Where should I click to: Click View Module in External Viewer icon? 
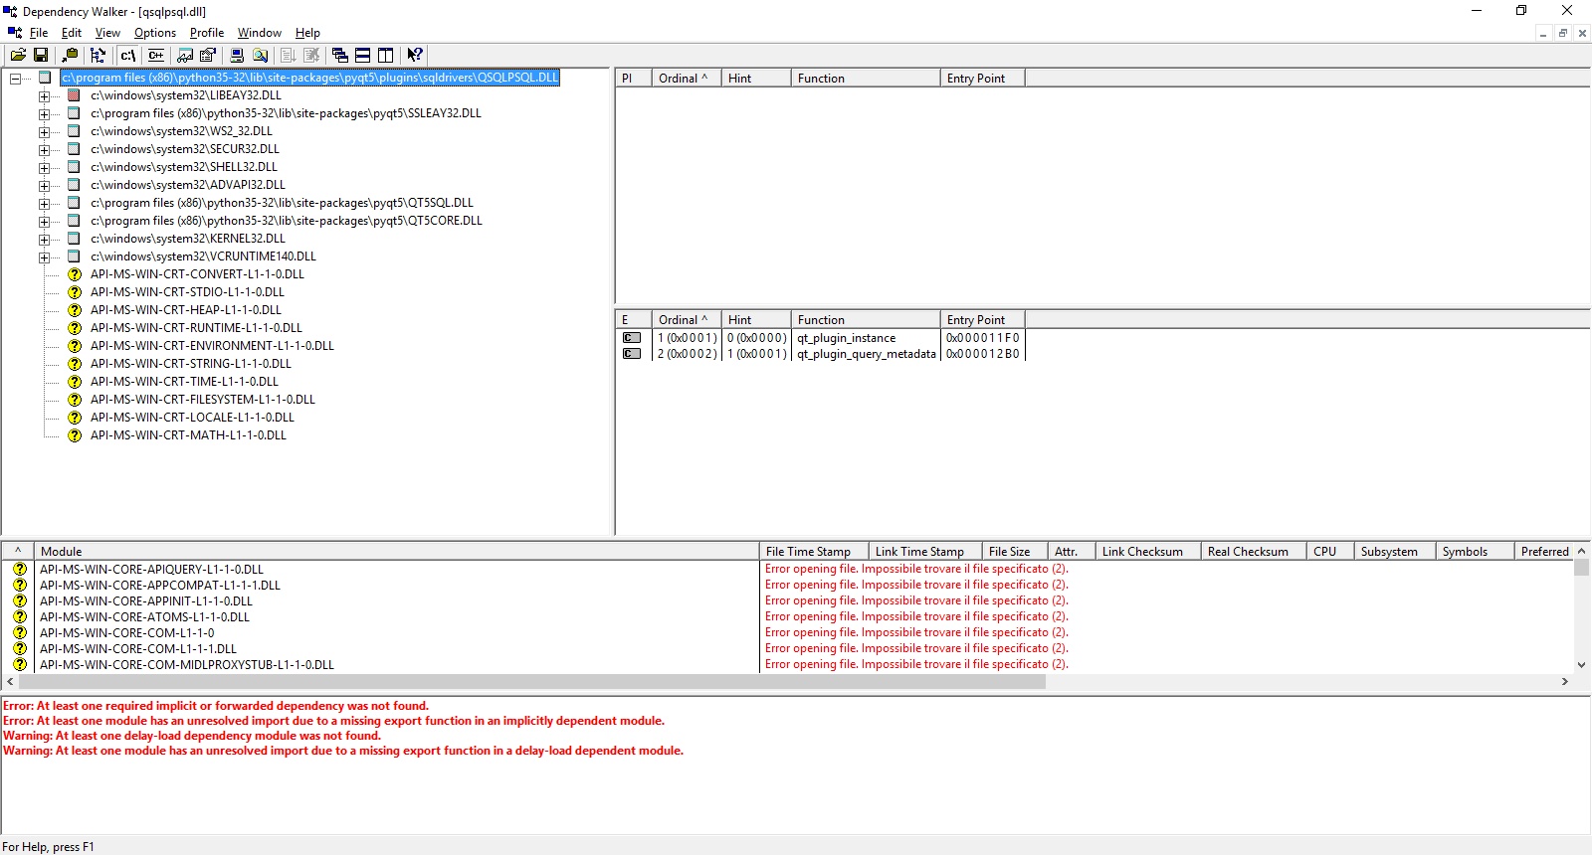coord(185,56)
